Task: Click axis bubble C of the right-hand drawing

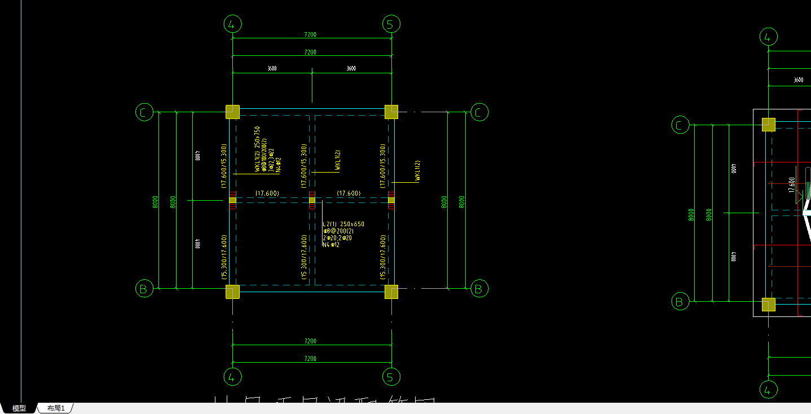Action: click(x=680, y=125)
